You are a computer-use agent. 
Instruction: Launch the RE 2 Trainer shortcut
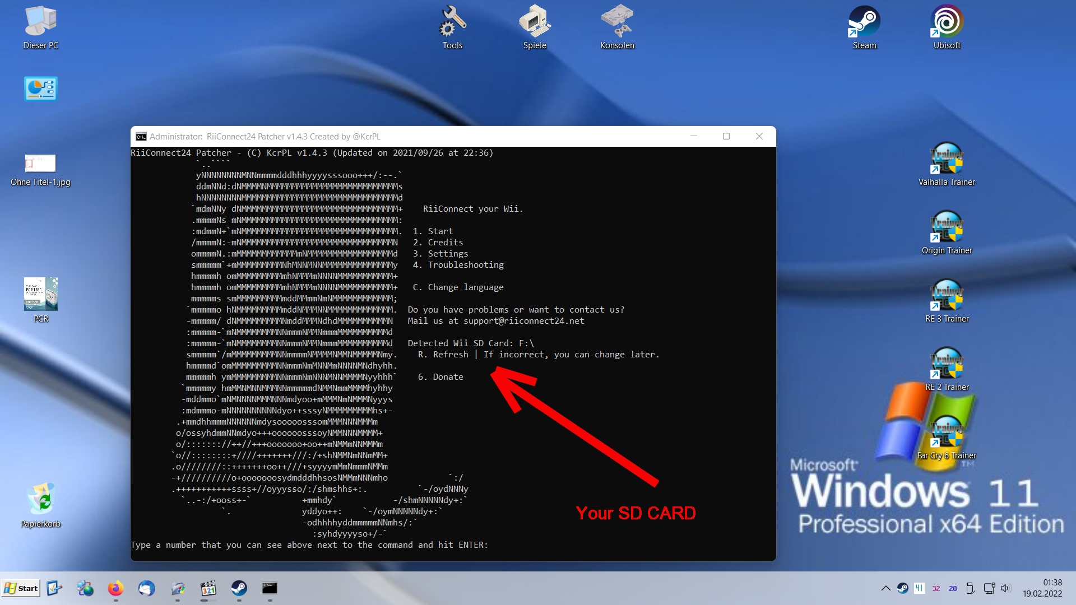[947, 370]
